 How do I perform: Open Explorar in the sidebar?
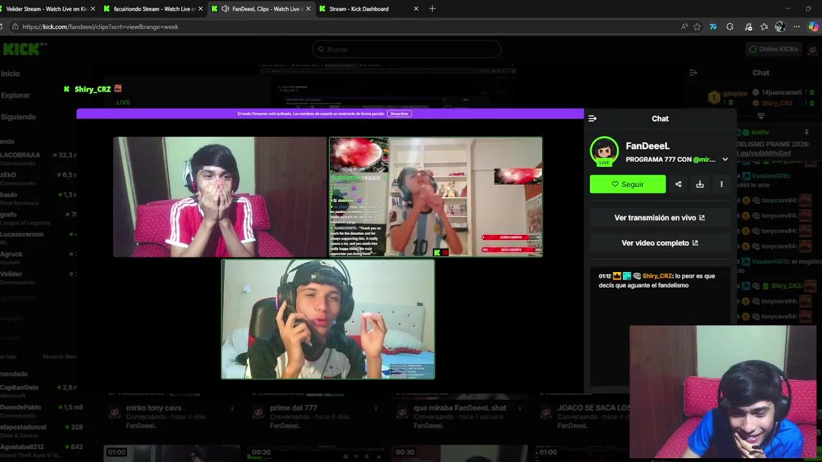coord(15,95)
